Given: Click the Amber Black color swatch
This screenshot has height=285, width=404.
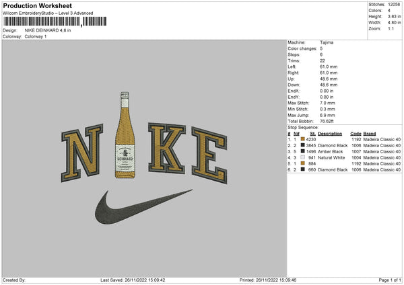Looking at the screenshot, I should point(303,151).
